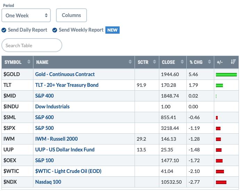241x191 pixels.
Task: Click the green change bar for $GOLD
Action: pyautogui.click(x=226, y=75)
